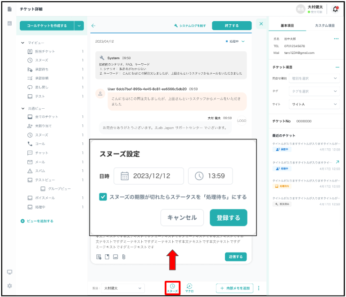Click the notification bell icon

click(335, 9)
